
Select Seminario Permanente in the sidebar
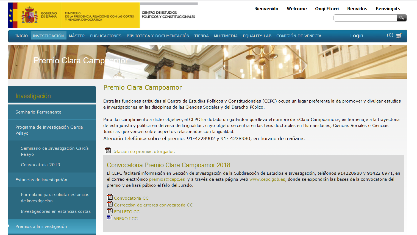pos(38,112)
